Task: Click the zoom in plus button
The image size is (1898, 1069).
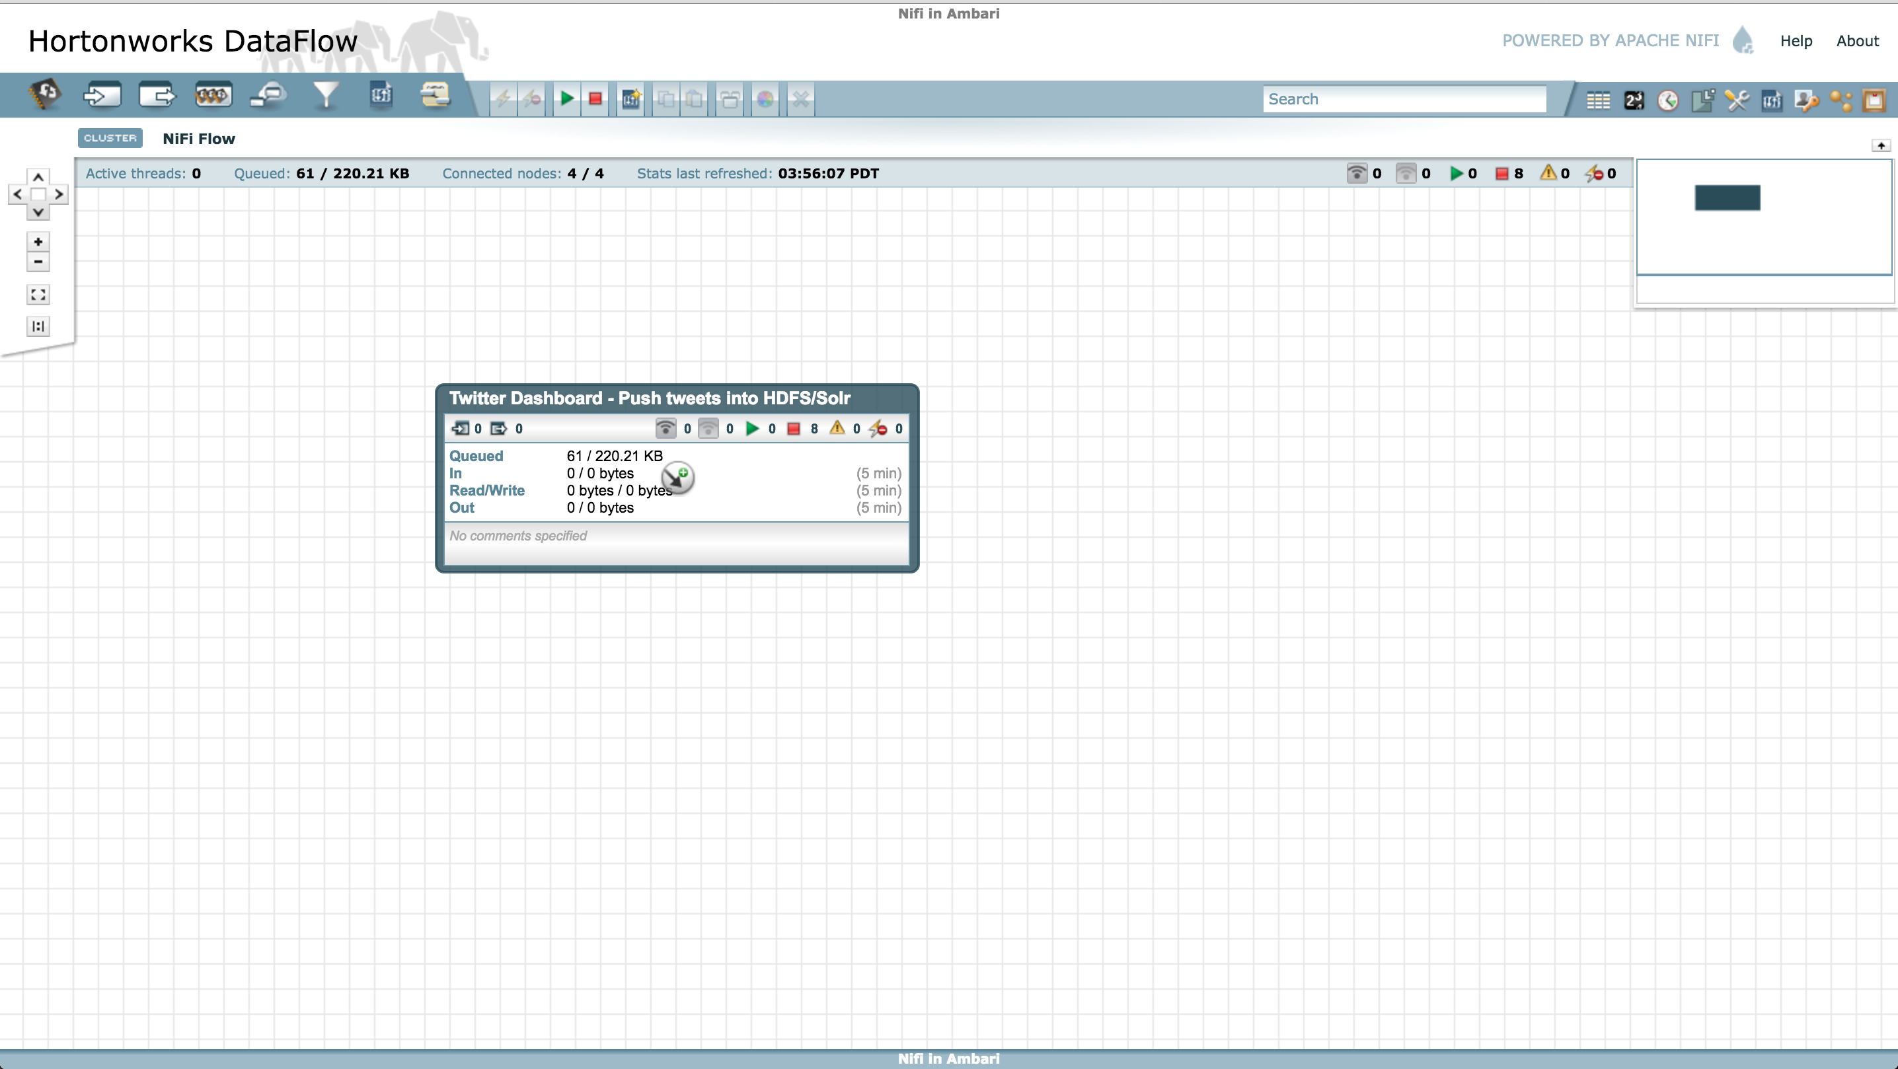Action: (38, 242)
